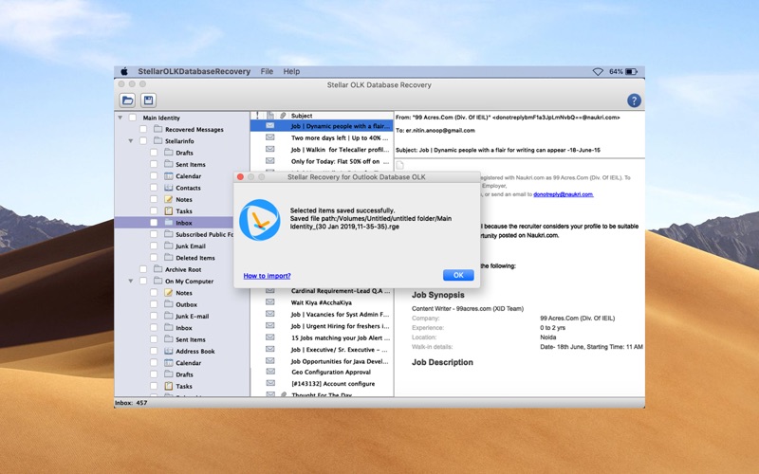Select '[#143132] Account configure' email
The width and height of the screenshot is (759, 474).
(322, 384)
